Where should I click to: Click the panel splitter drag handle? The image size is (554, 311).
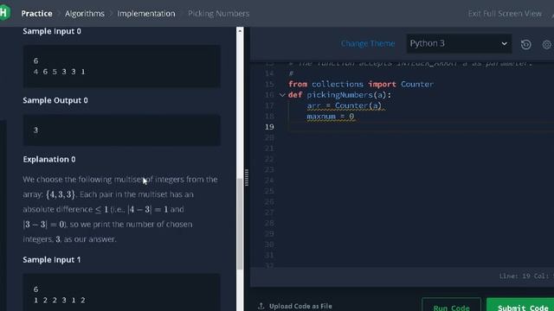[247, 177]
